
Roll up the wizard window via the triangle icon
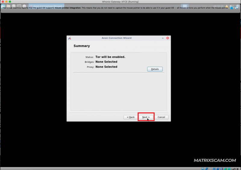163,38
